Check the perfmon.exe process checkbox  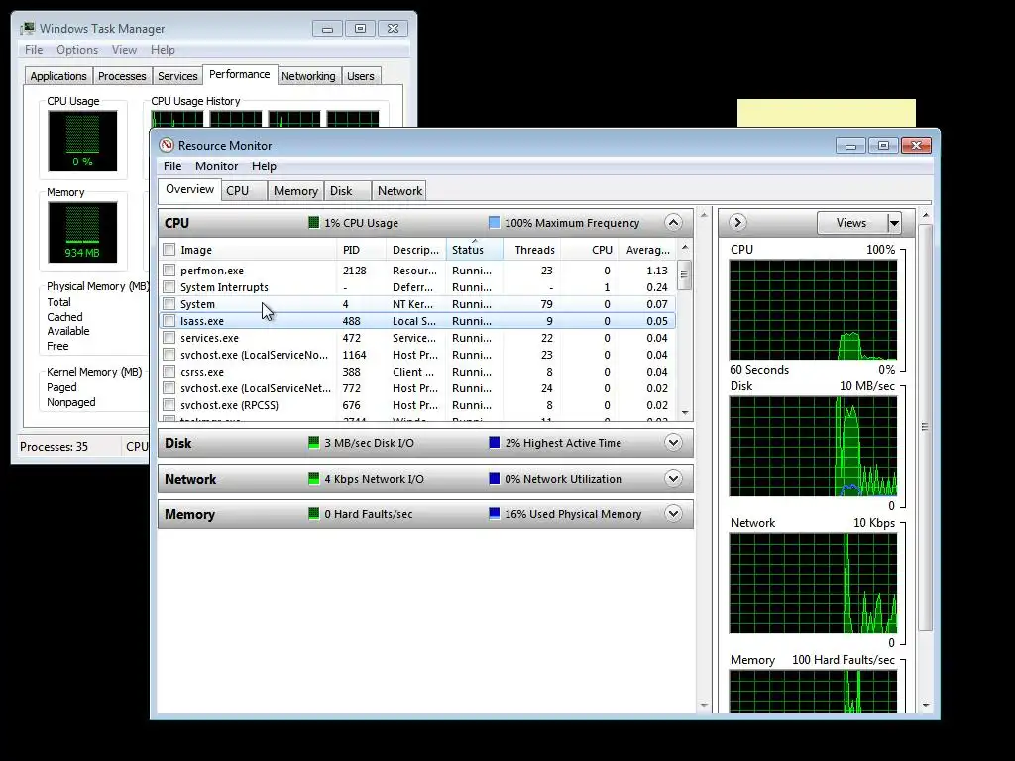[169, 270]
